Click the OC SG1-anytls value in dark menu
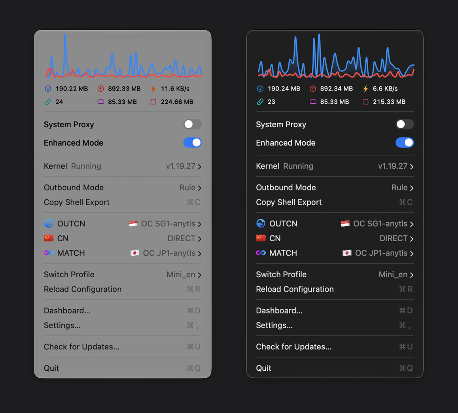458x413 pixels. [x=380, y=224]
